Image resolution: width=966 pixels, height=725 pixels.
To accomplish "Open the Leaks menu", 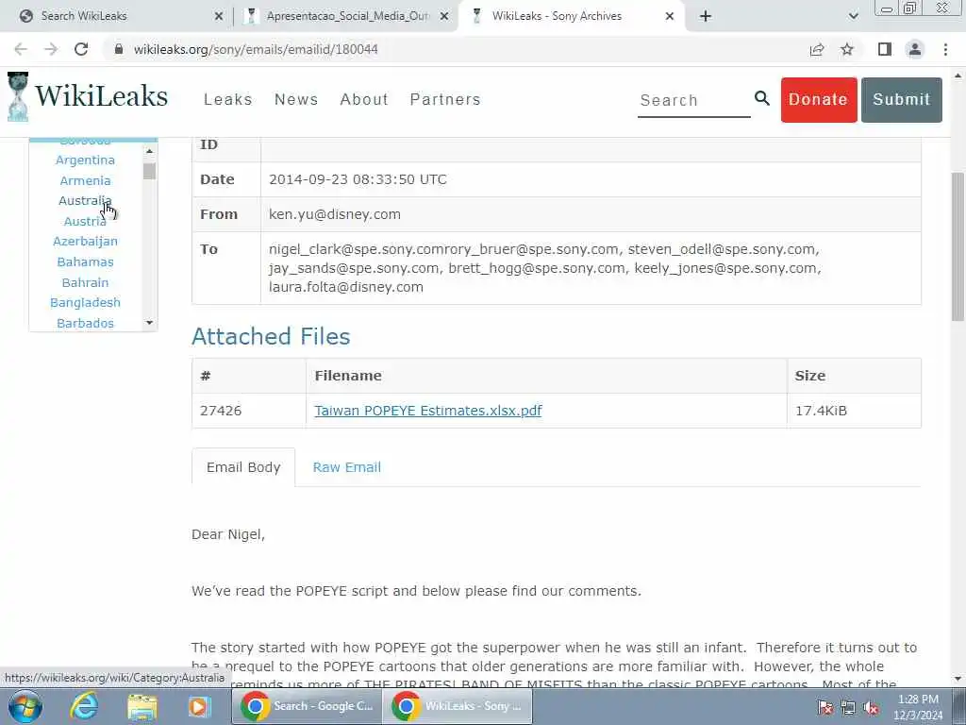I will coord(228,99).
